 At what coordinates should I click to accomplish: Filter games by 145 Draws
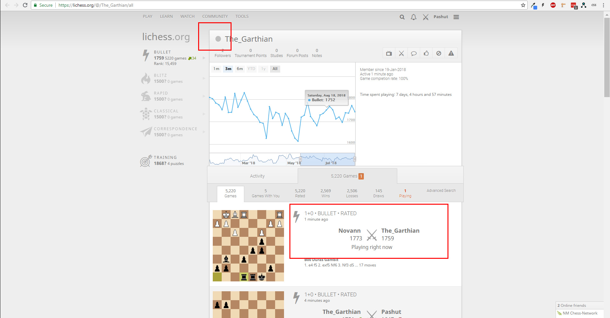pyautogui.click(x=378, y=194)
